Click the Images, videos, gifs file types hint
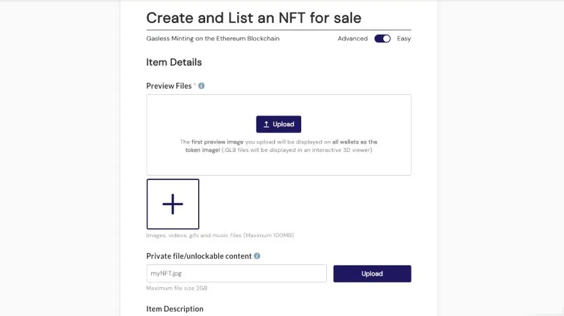This screenshot has width=564, height=316. pos(220,235)
